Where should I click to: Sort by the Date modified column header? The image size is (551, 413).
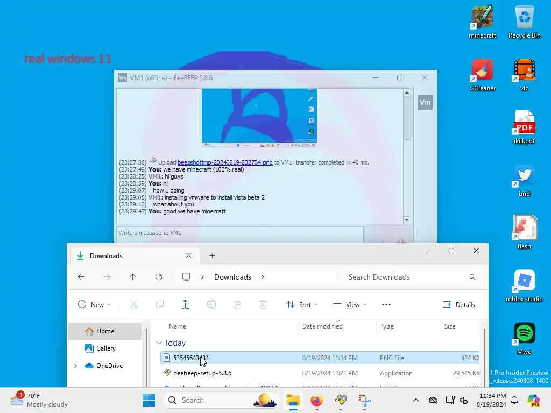tap(322, 326)
